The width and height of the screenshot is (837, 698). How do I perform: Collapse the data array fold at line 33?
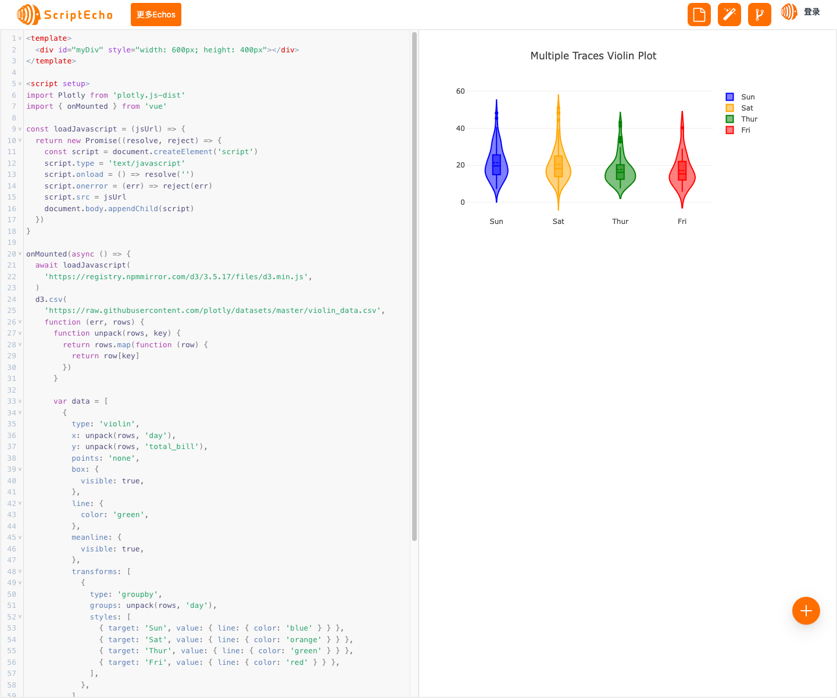tap(20, 401)
